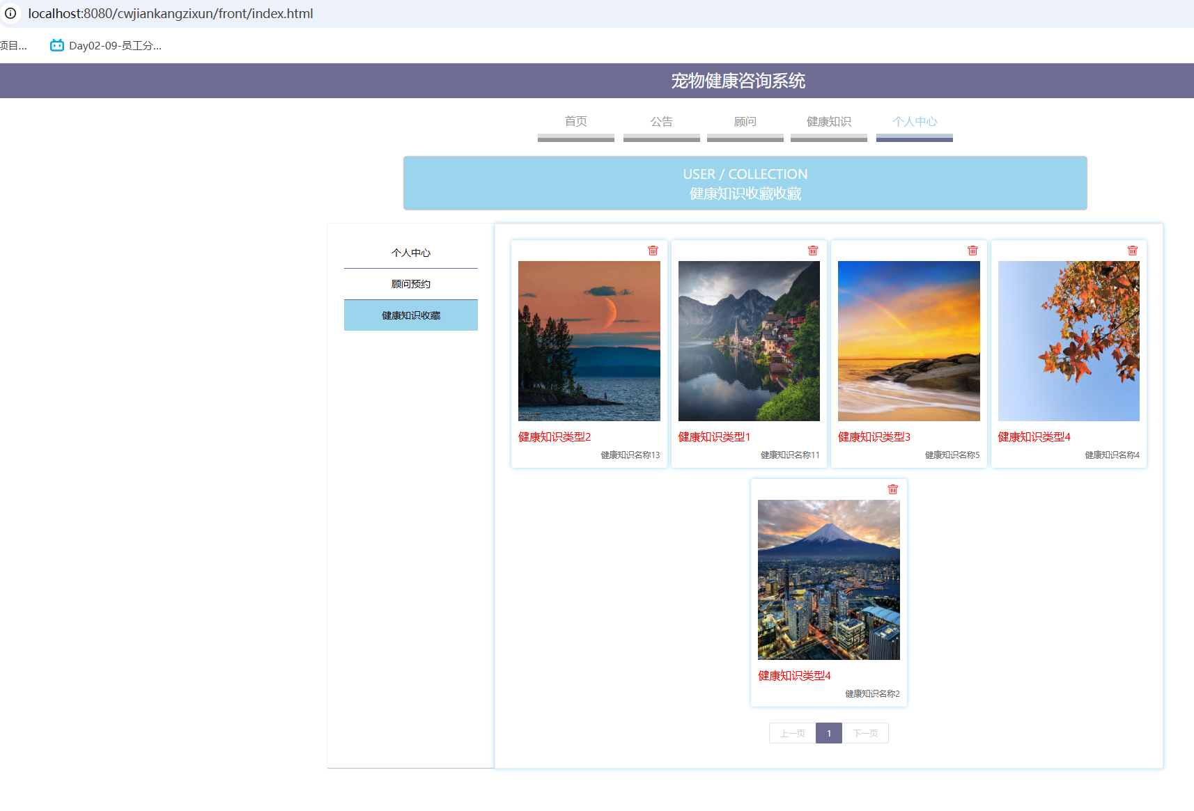The image size is (1194, 811).
Task: Click the 宠物健康咨询系统 header title
Action: (x=738, y=81)
